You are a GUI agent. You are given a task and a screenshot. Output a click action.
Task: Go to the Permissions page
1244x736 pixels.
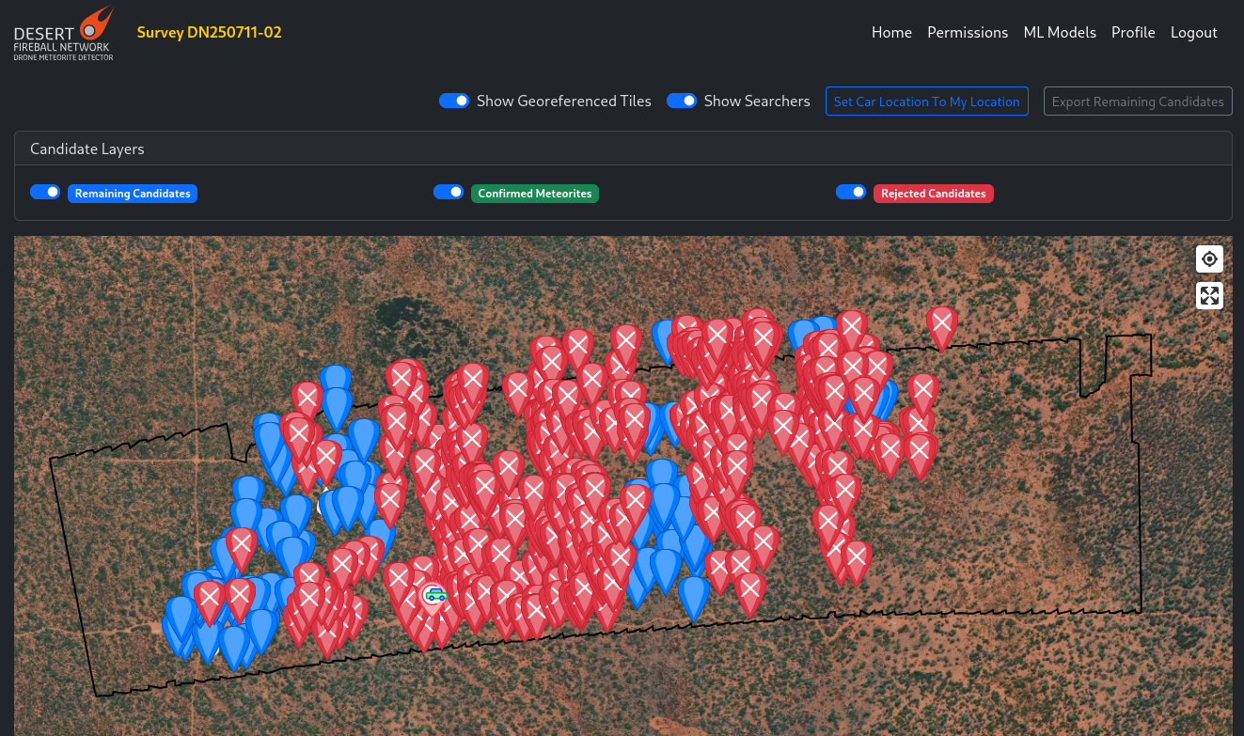pos(968,32)
